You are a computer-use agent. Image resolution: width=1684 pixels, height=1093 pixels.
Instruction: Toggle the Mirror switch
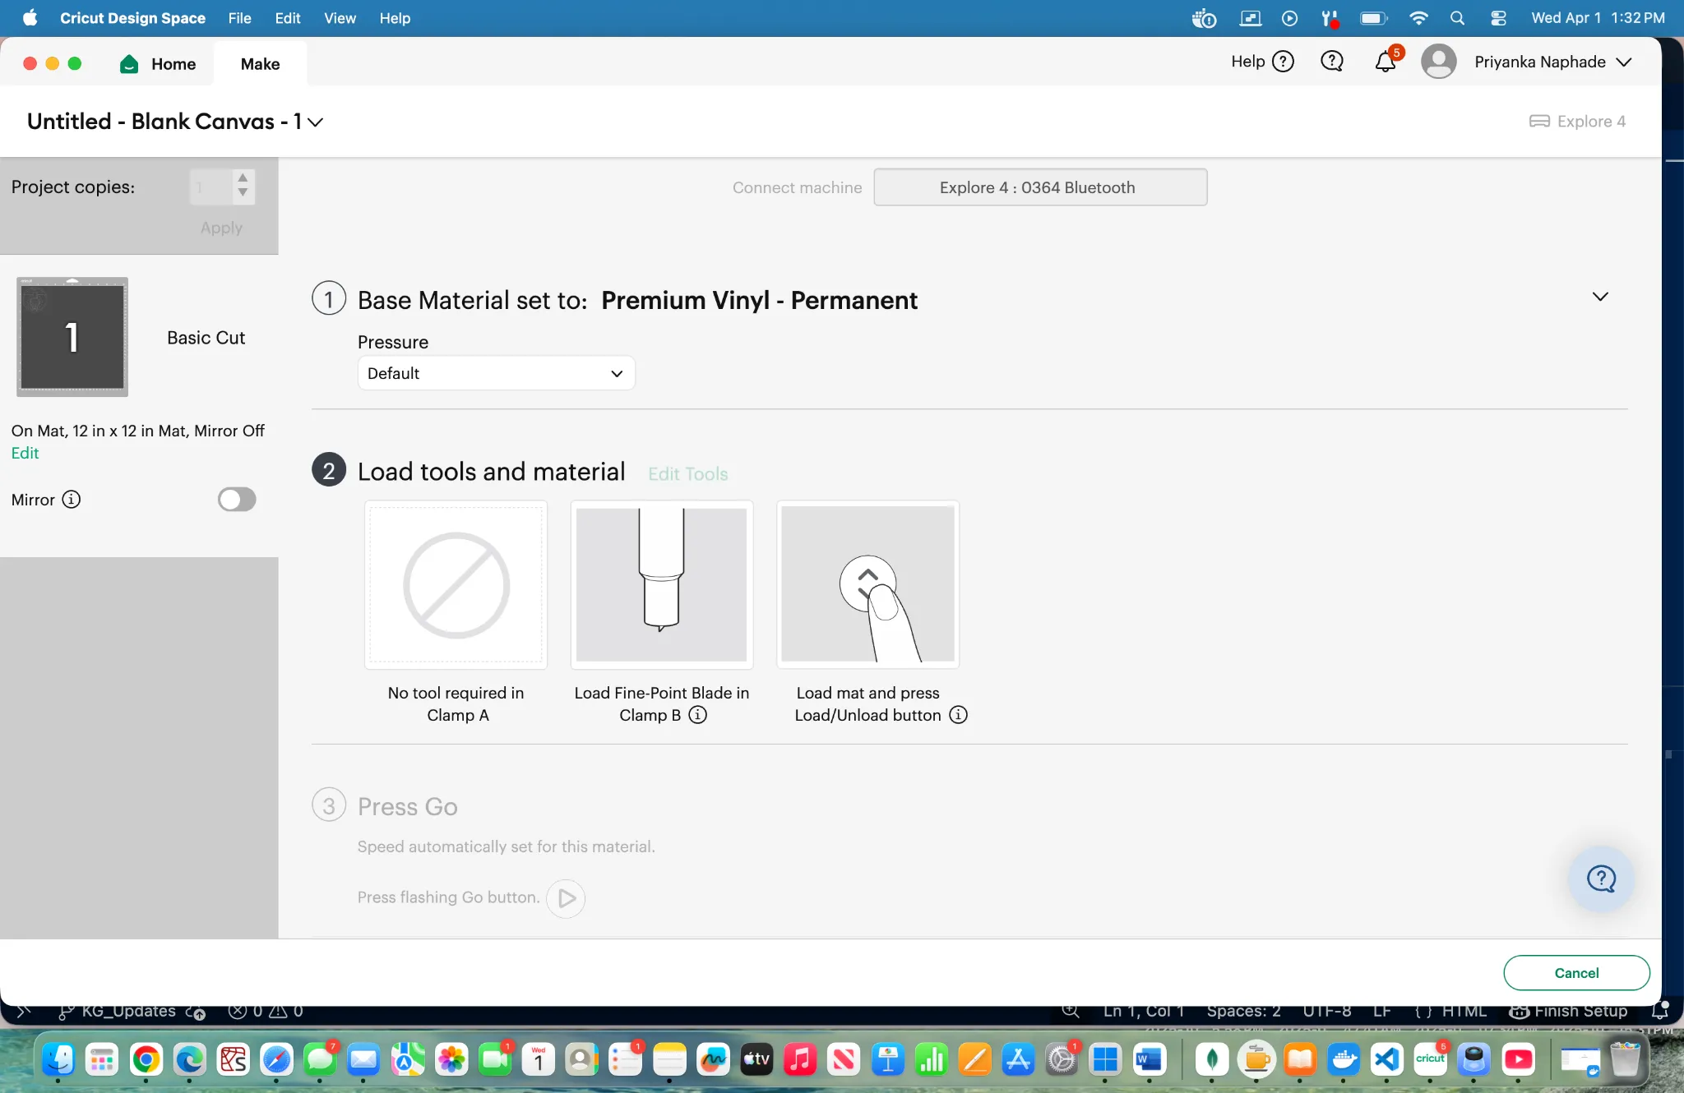pos(237,500)
